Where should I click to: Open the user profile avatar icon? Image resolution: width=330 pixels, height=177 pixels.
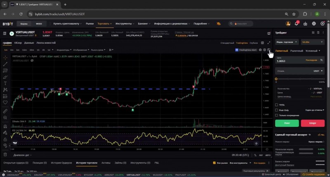[x=288, y=23]
